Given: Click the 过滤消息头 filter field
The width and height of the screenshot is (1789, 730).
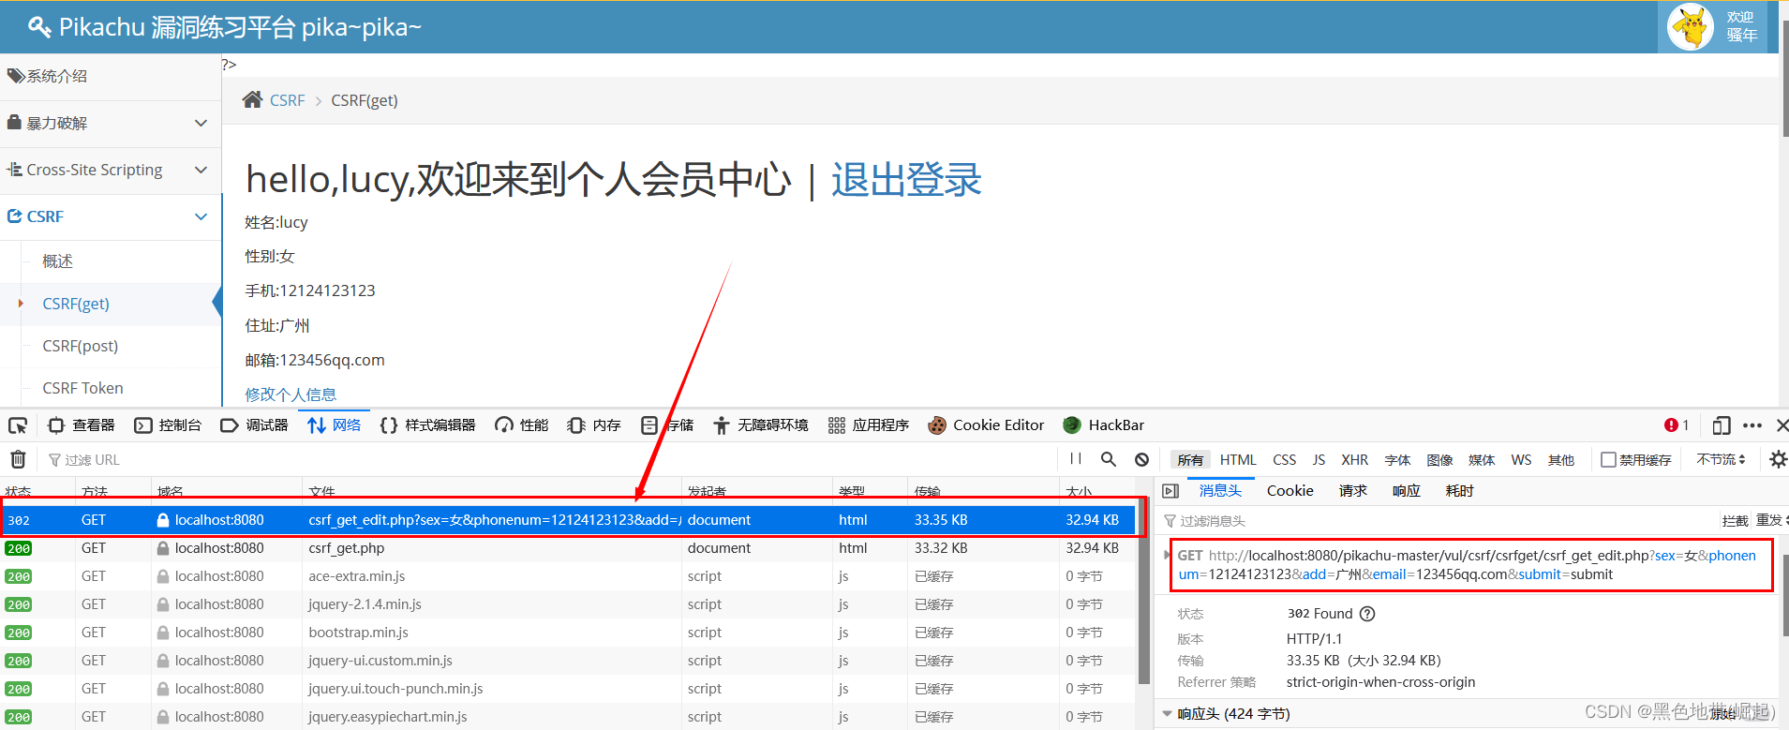Looking at the screenshot, I should pyautogui.click(x=1439, y=521).
